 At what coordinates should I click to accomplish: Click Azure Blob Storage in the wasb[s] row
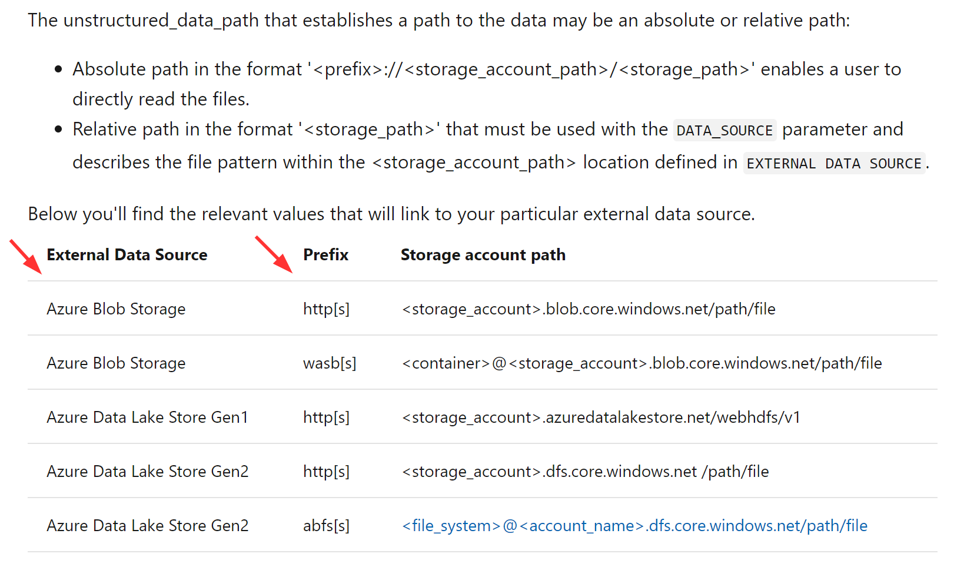pyautogui.click(x=116, y=363)
